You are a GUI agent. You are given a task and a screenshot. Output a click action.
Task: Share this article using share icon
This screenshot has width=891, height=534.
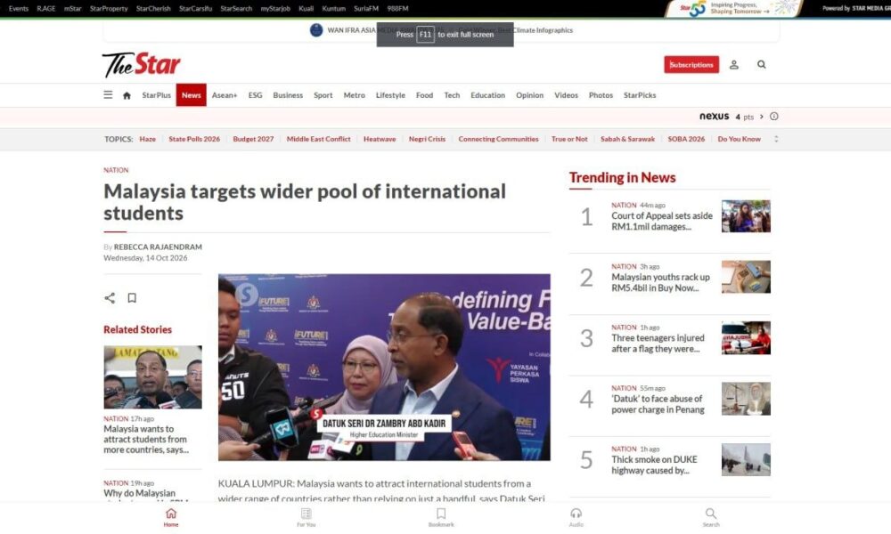[x=110, y=298]
